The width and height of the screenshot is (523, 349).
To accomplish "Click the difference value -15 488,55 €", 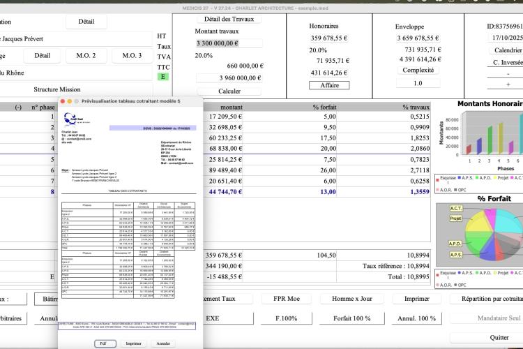I will tap(223, 277).
